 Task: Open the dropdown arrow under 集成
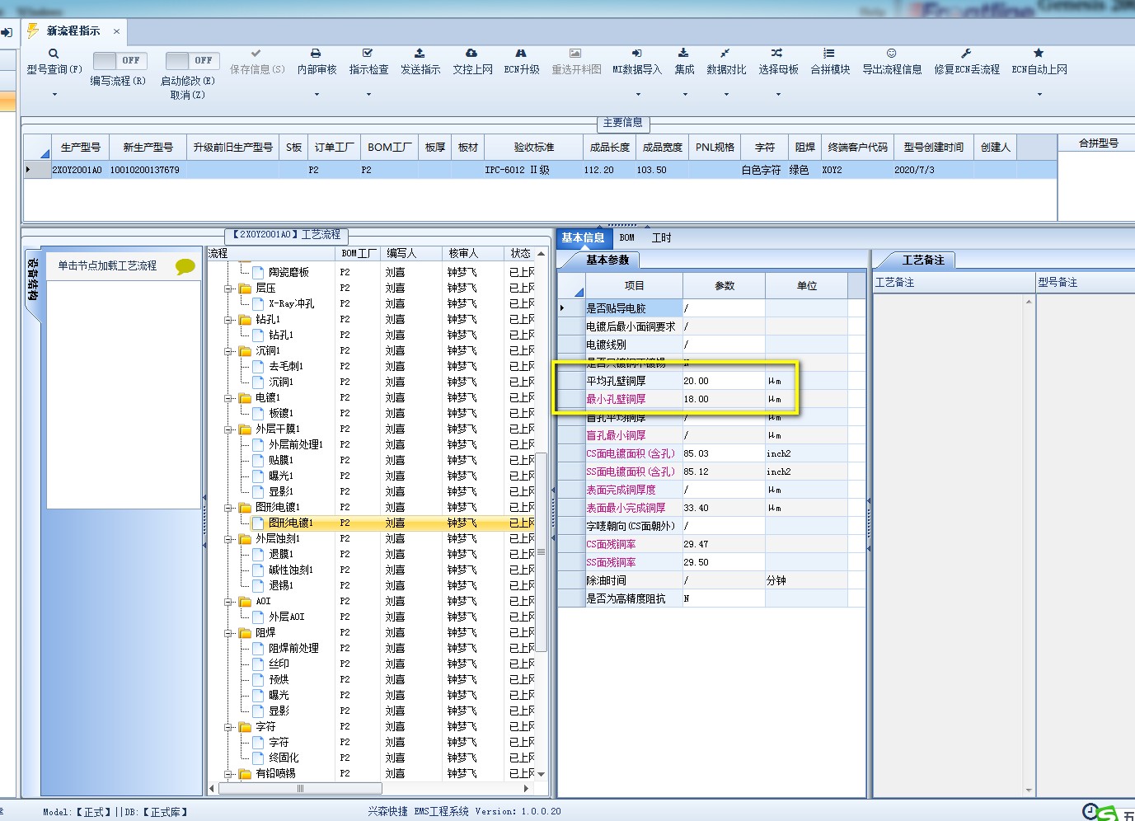point(684,95)
